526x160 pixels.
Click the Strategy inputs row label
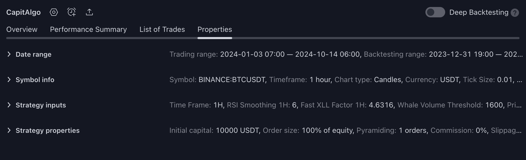click(41, 105)
